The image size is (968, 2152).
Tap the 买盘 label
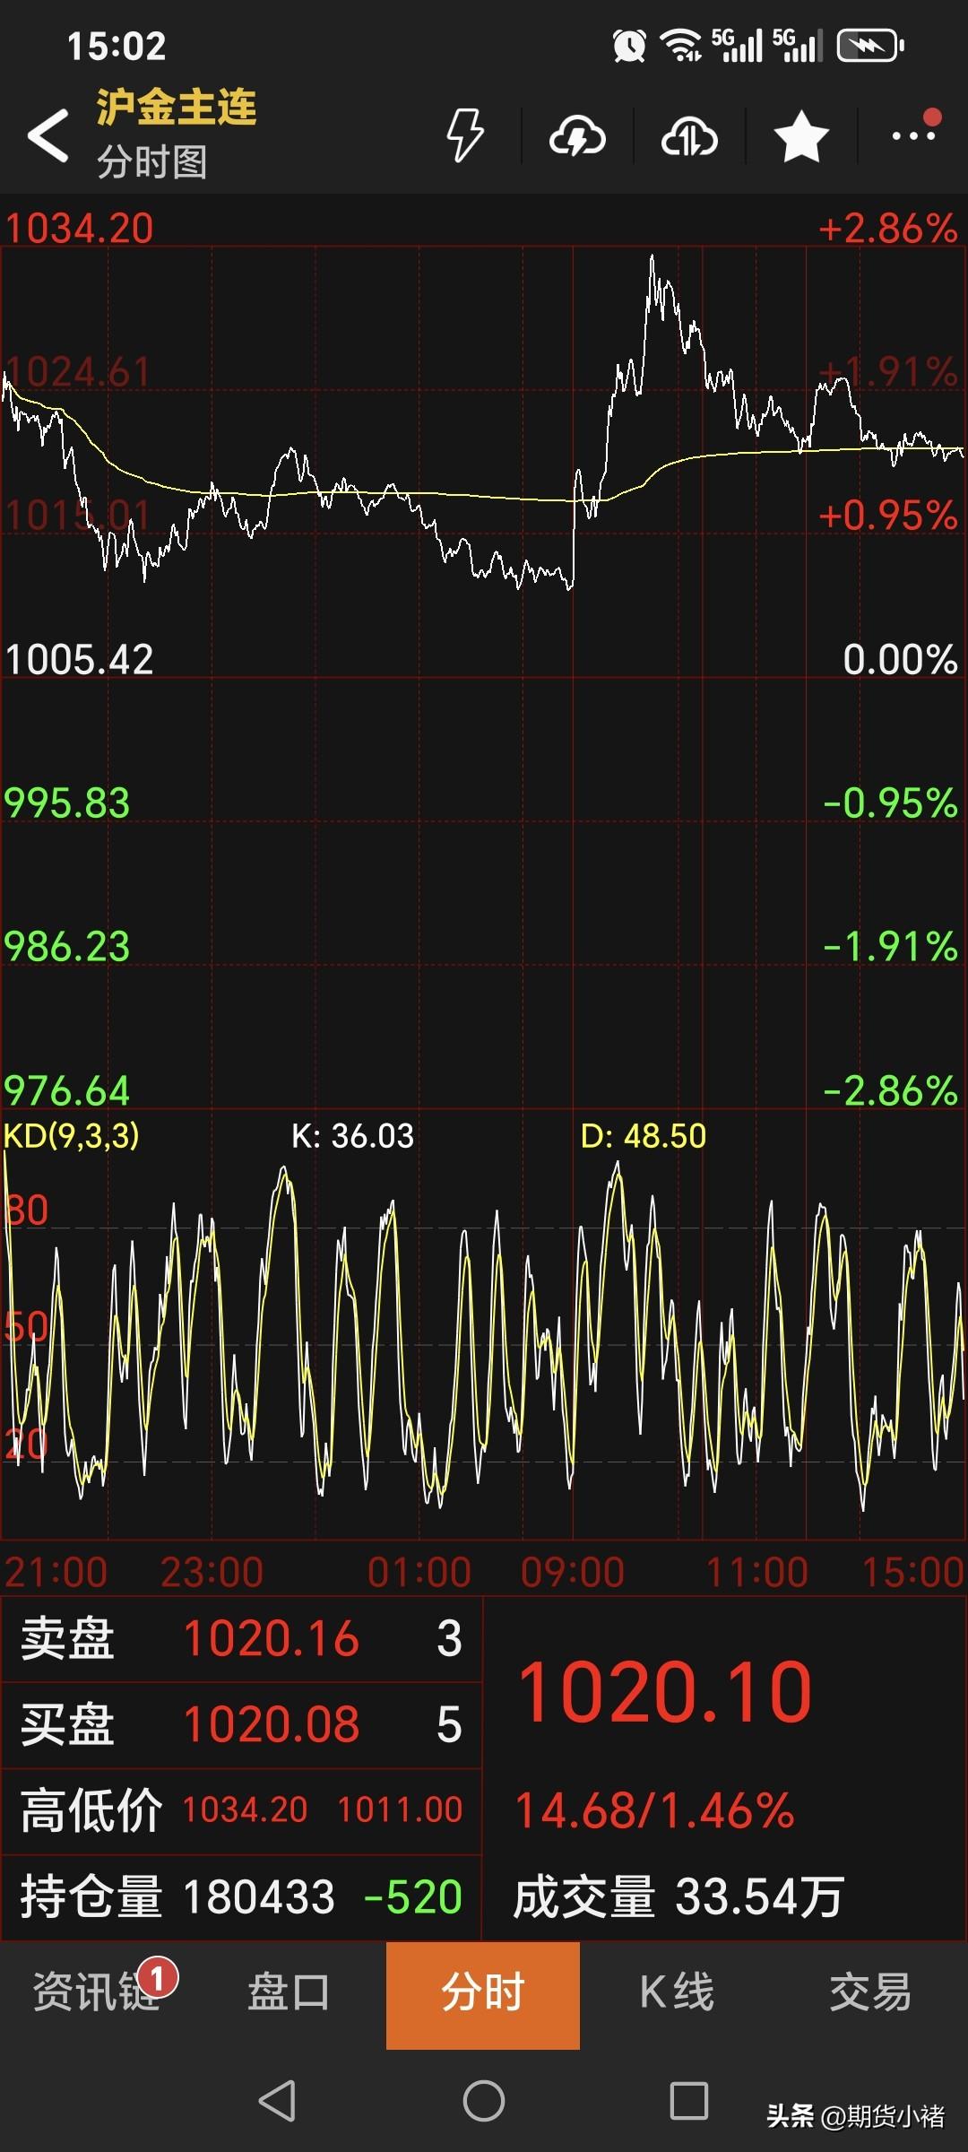(x=67, y=1724)
